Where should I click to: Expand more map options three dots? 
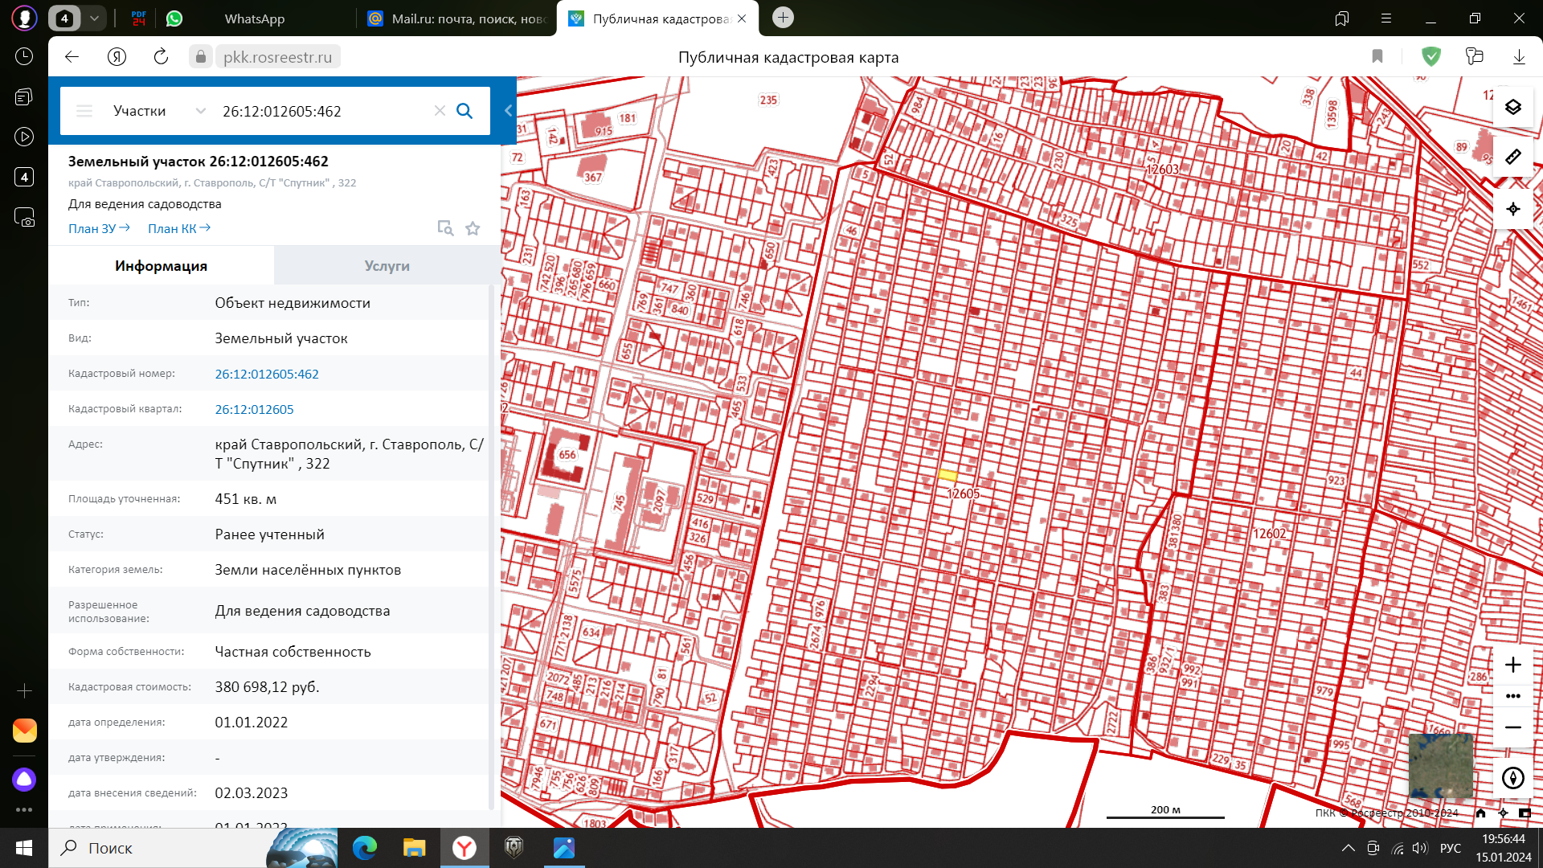click(x=1512, y=696)
